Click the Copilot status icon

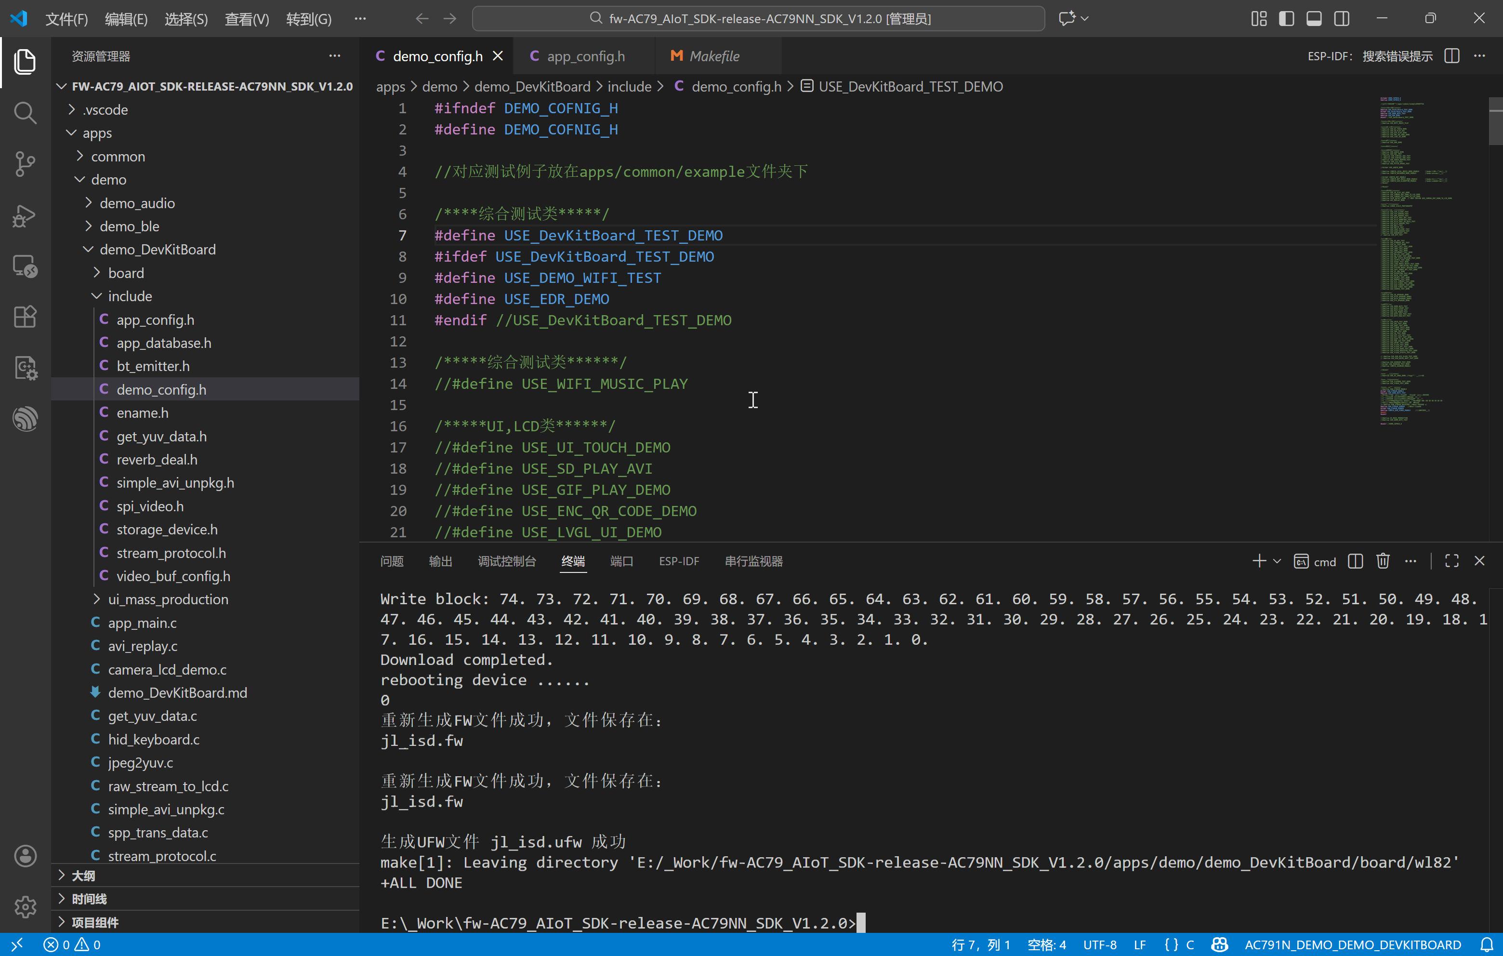pyautogui.click(x=1219, y=944)
